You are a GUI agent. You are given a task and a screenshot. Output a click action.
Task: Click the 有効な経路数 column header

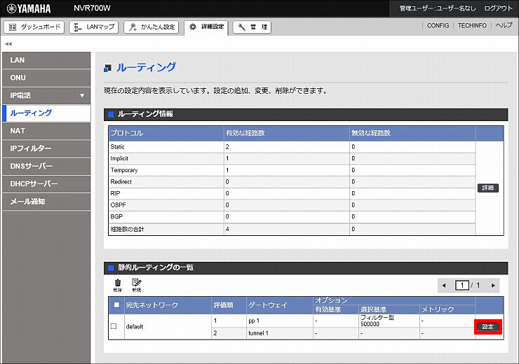287,133
